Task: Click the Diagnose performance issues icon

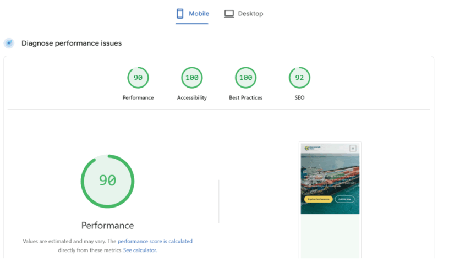Action: point(9,43)
